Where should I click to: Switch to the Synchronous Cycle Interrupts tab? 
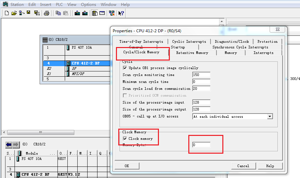(x=240, y=47)
